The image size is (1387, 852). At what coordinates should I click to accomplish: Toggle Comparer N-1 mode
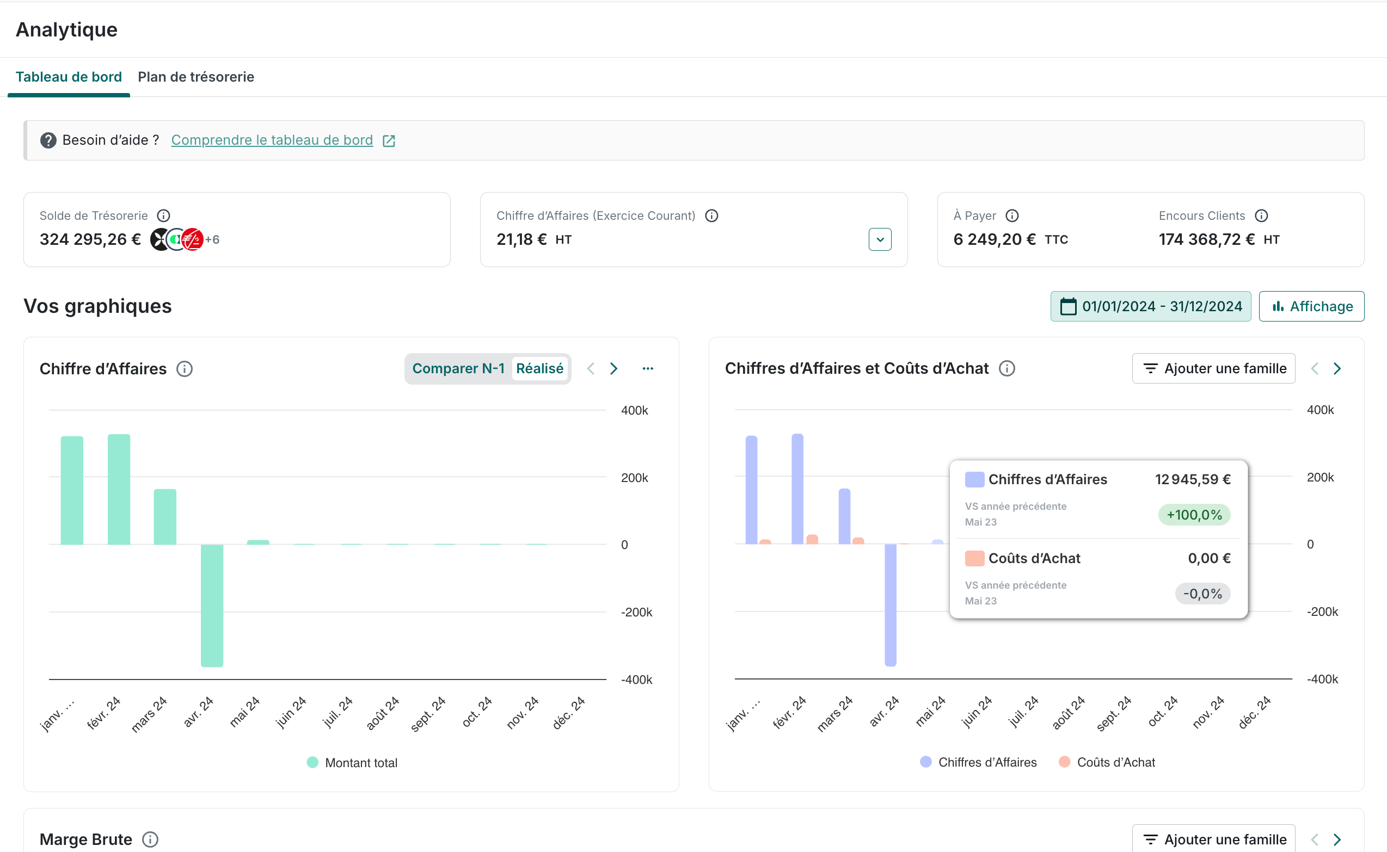tap(458, 368)
